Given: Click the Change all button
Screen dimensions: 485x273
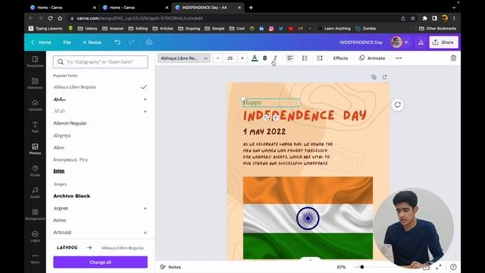Looking at the screenshot, I should 101,262.
